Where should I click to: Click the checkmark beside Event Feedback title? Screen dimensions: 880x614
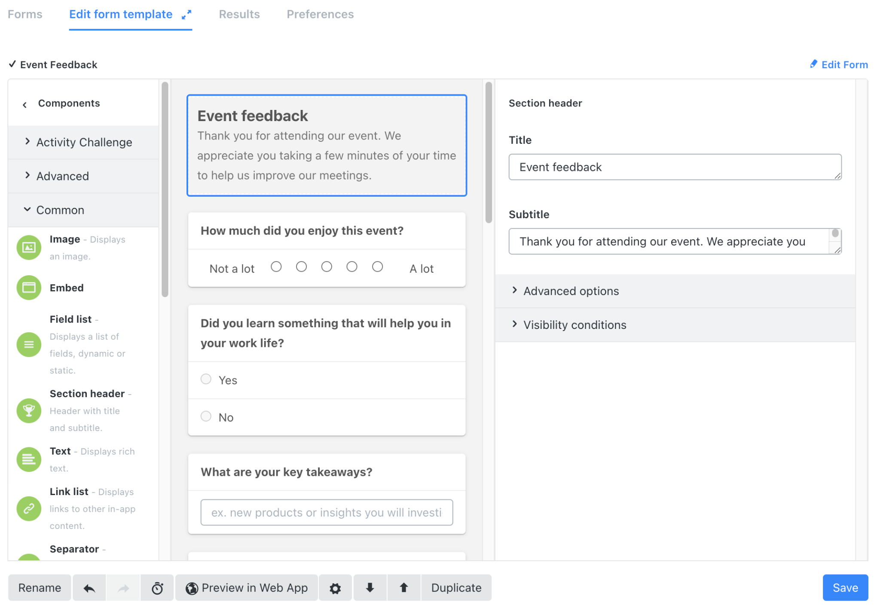point(12,64)
